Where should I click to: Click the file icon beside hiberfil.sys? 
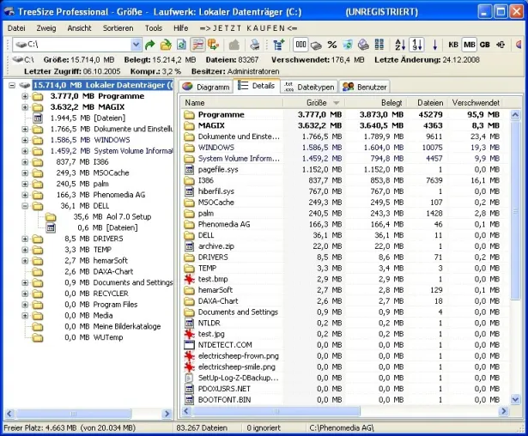tap(189, 191)
